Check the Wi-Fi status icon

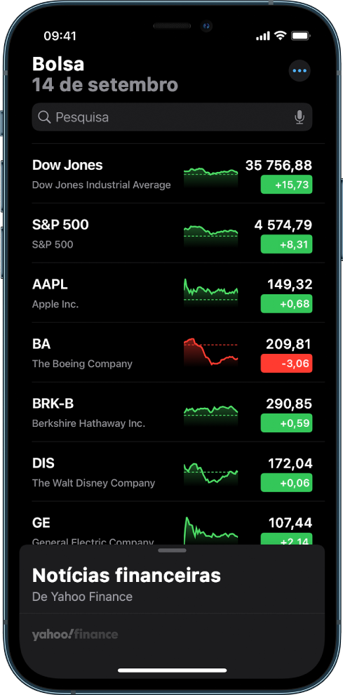(280, 36)
